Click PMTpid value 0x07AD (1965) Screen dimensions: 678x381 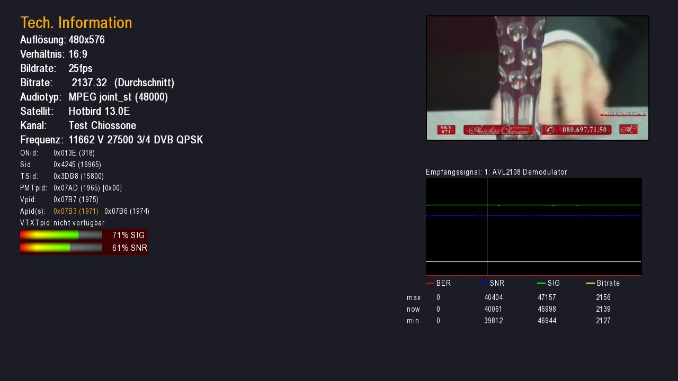point(77,188)
